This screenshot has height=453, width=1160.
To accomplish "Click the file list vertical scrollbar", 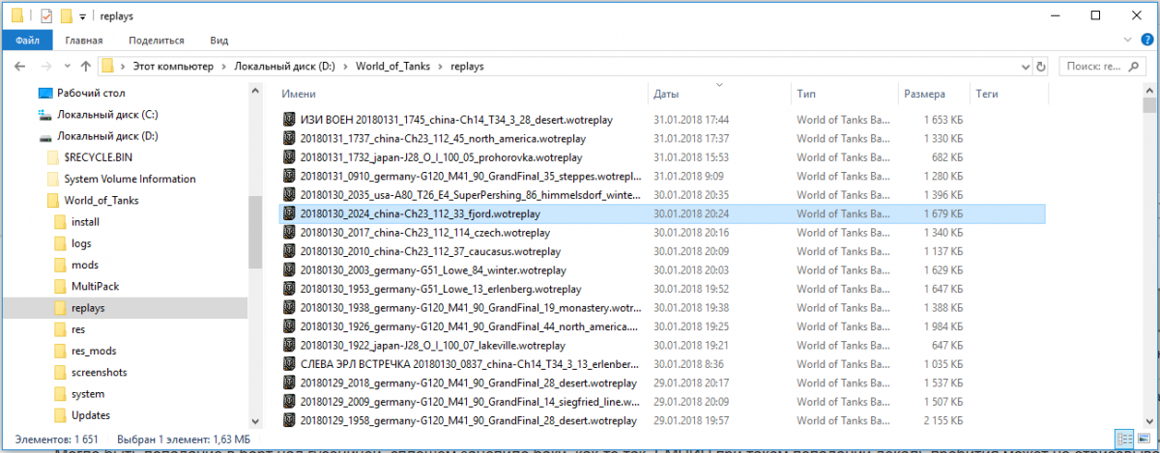I will tap(1148, 257).
